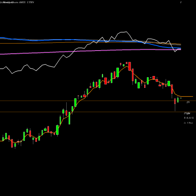Select the red candle with the longest lower wick
Image resolution: width=196 pixels, height=196 pixels.
175,102
